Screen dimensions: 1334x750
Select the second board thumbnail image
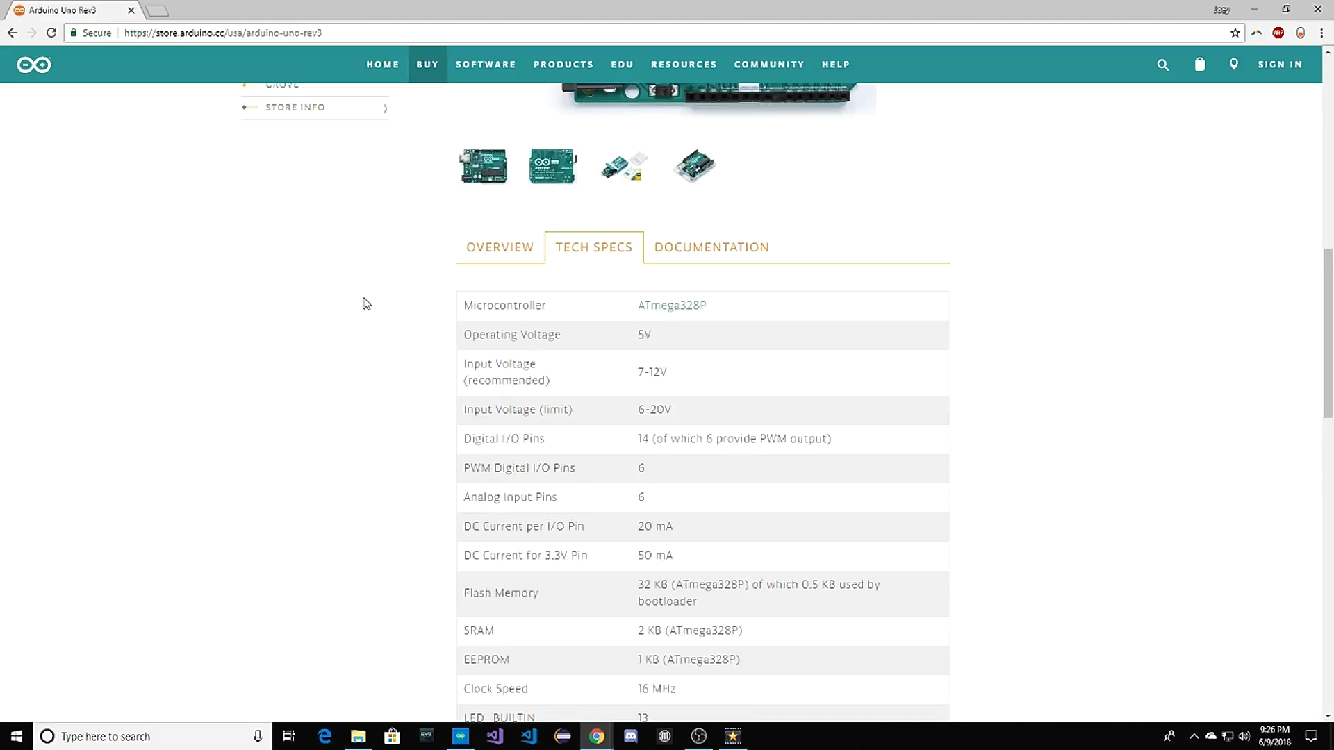[x=552, y=167]
